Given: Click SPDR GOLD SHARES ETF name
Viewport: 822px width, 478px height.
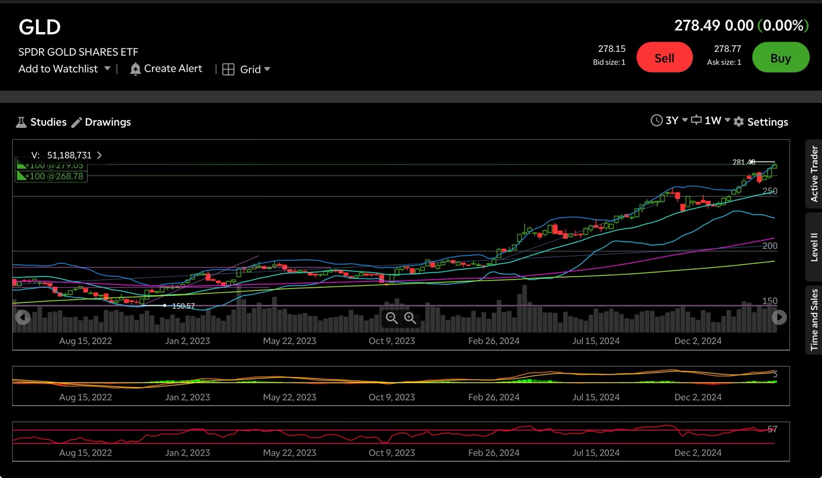Looking at the screenshot, I should [x=78, y=52].
